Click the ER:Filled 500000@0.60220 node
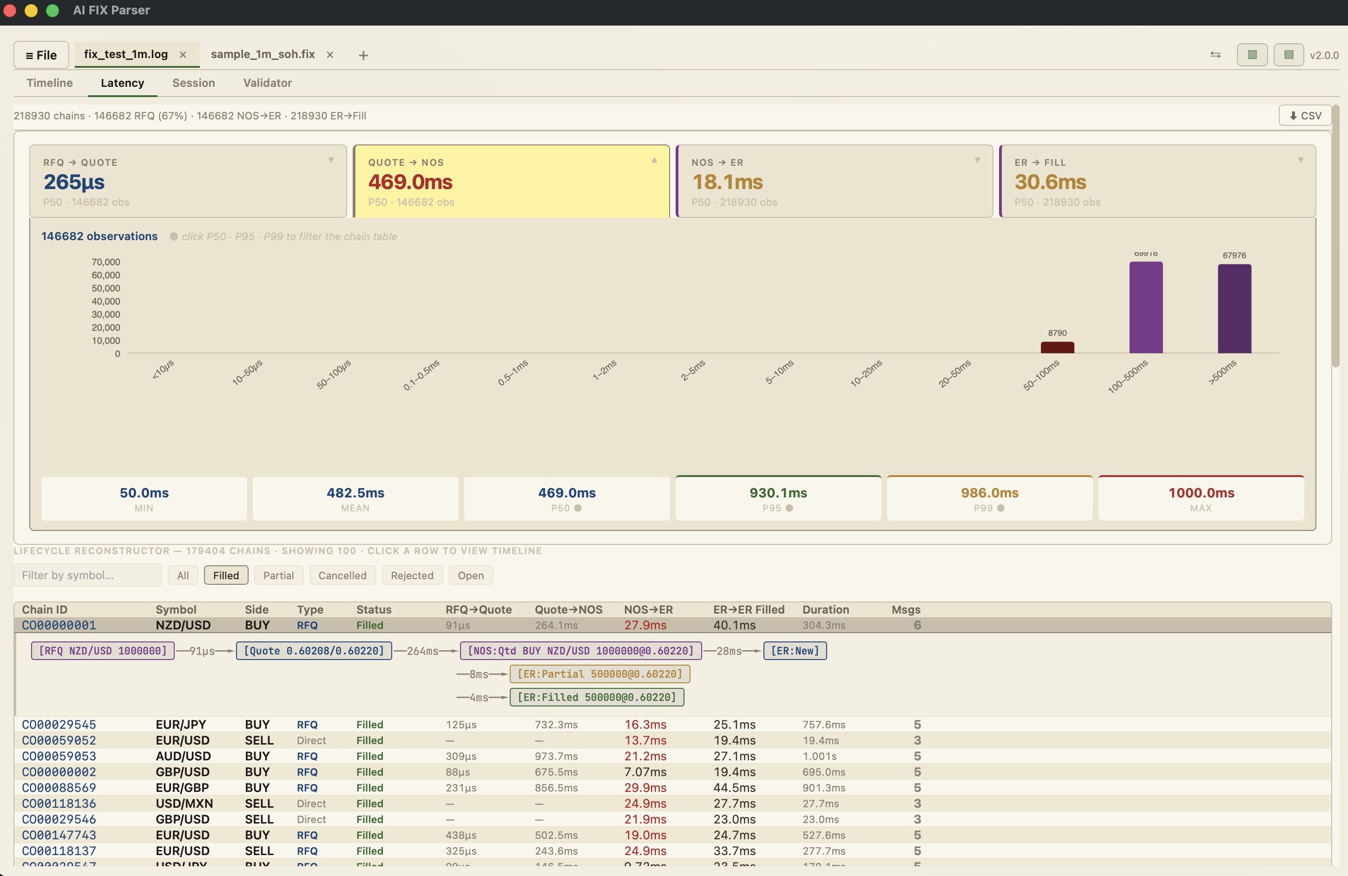The width and height of the screenshot is (1348, 876). click(x=597, y=697)
